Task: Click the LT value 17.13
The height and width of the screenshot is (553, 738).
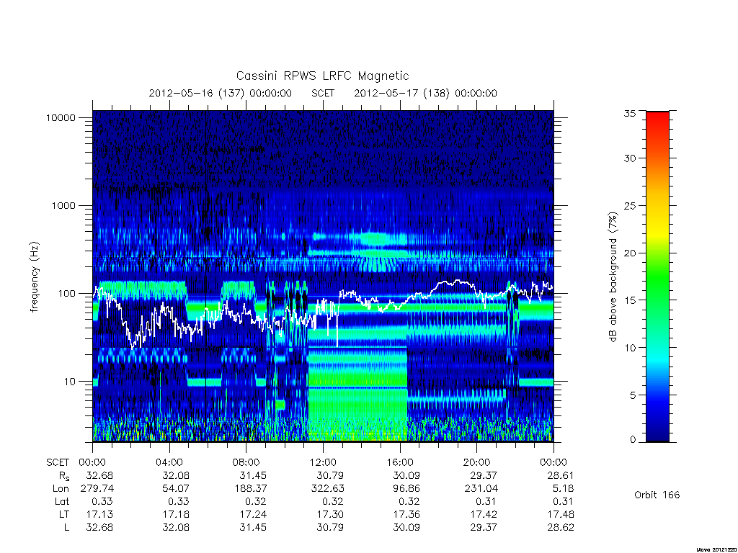Action: point(99,514)
